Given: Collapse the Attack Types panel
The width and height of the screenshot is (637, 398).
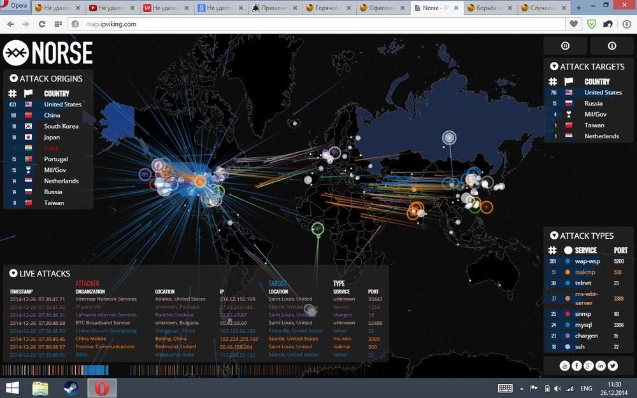Looking at the screenshot, I should click(x=554, y=236).
